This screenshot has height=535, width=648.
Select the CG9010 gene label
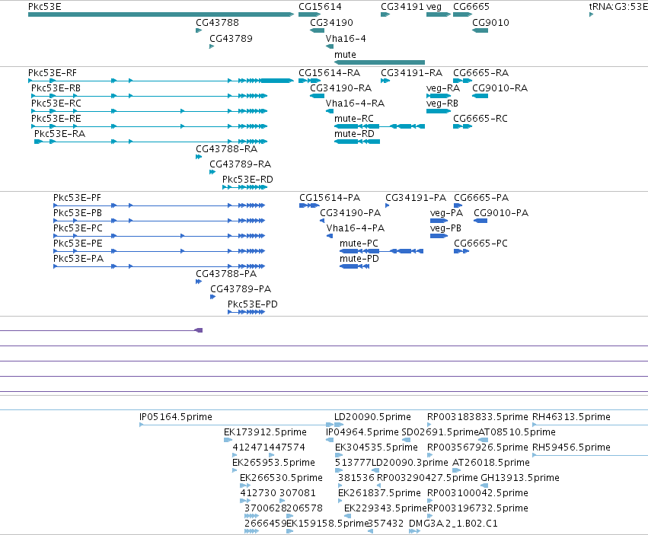pos(490,22)
